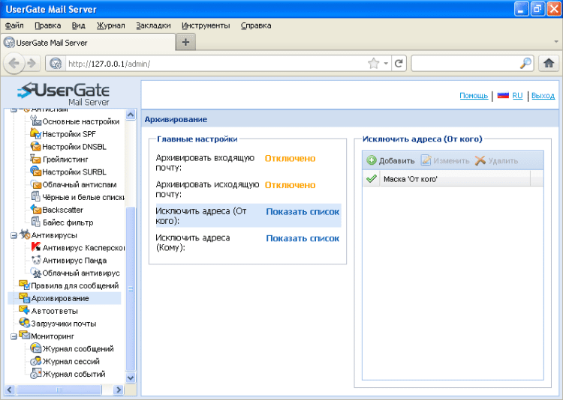Image resolution: width=563 pixels, height=400 pixels.
Task: Click the Автоответы icon
Action: pyautogui.click(x=25, y=310)
